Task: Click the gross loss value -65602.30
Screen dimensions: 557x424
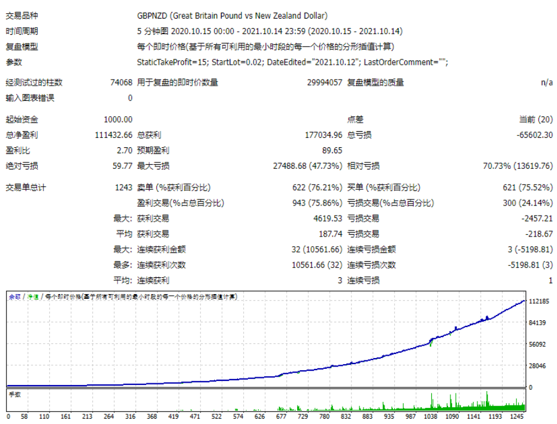Action: click(535, 135)
